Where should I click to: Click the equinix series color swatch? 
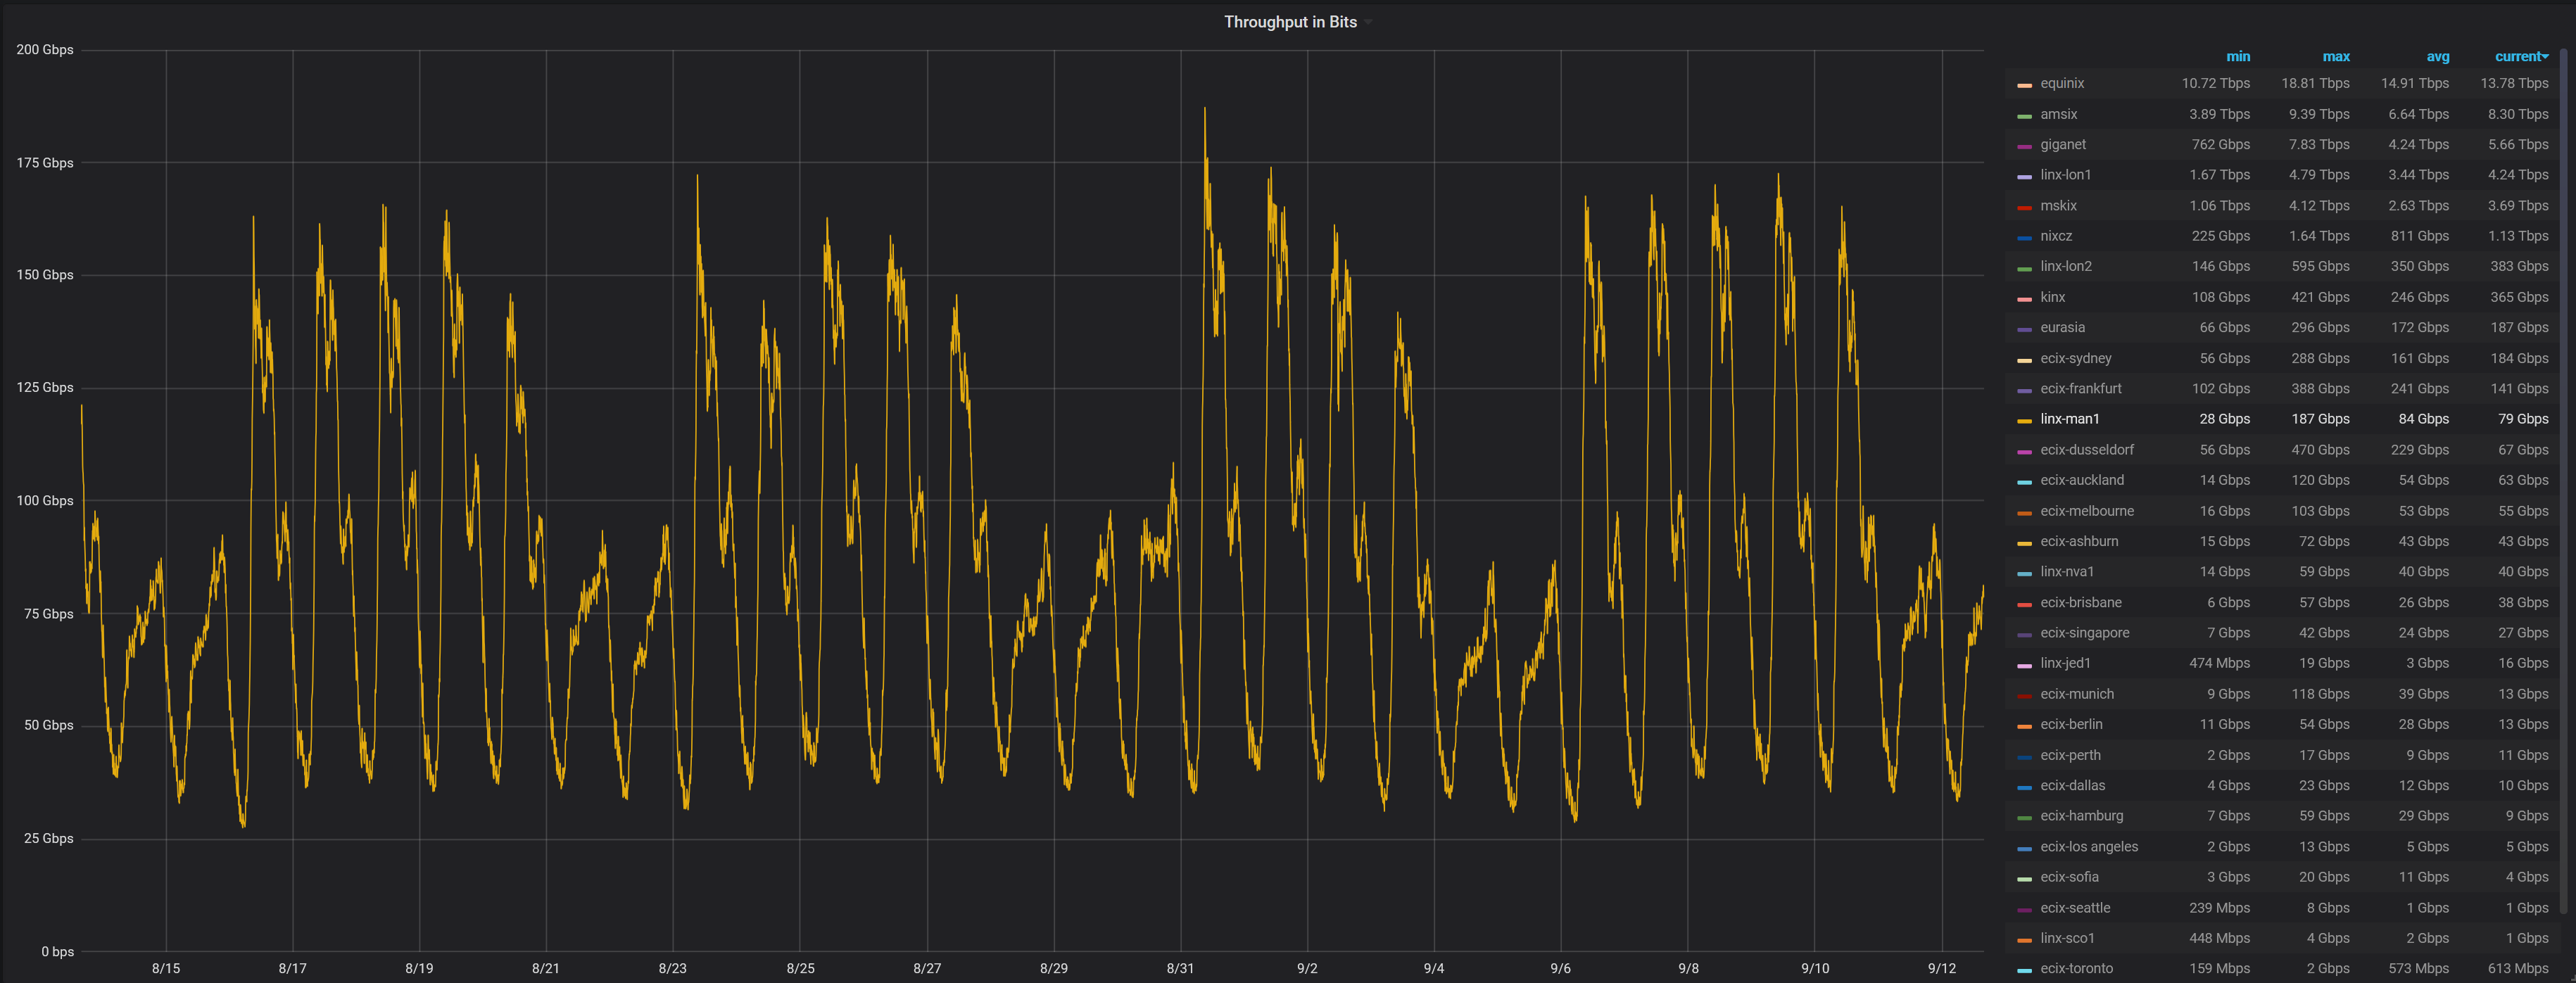[2024, 85]
